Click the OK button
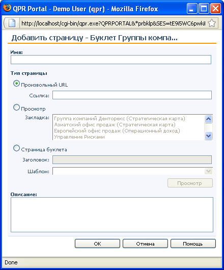This screenshot has width=224, height=270. click(x=97, y=244)
